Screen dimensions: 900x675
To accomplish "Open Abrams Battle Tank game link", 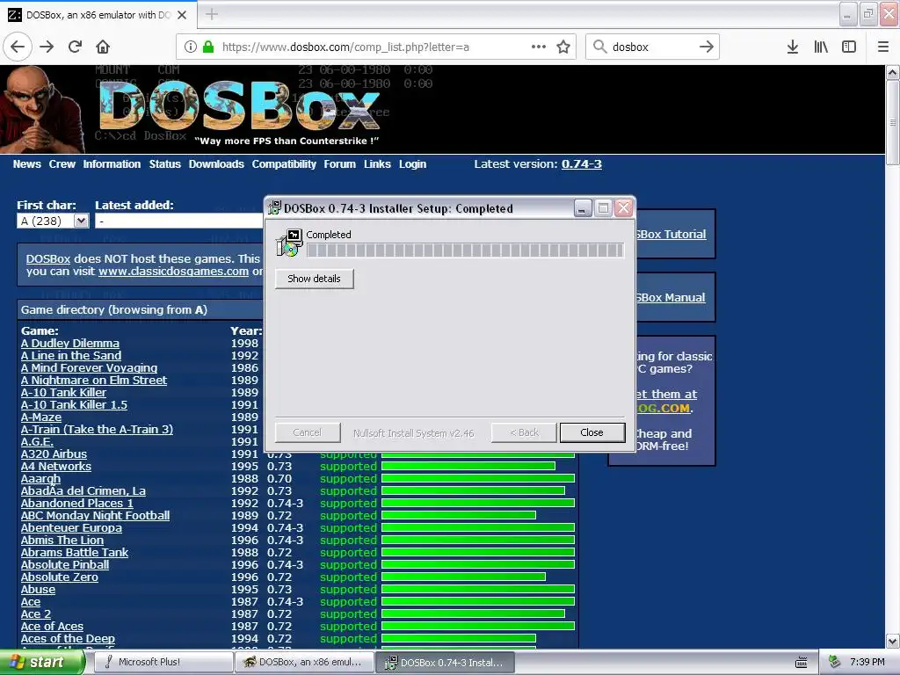I will tap(75, 552).
